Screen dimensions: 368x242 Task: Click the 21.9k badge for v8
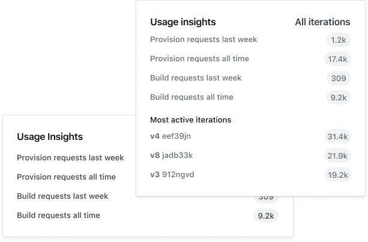point(336,156)
